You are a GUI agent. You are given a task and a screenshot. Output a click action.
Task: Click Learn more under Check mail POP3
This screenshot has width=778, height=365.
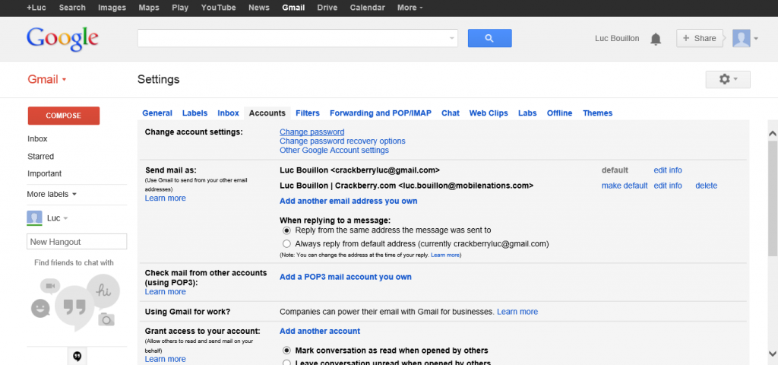click(165, 292)
